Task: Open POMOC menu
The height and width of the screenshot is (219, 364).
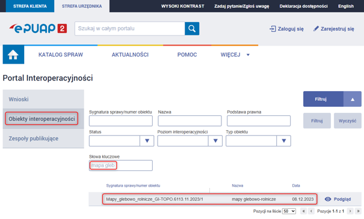Action: click(x=187, y=55)
